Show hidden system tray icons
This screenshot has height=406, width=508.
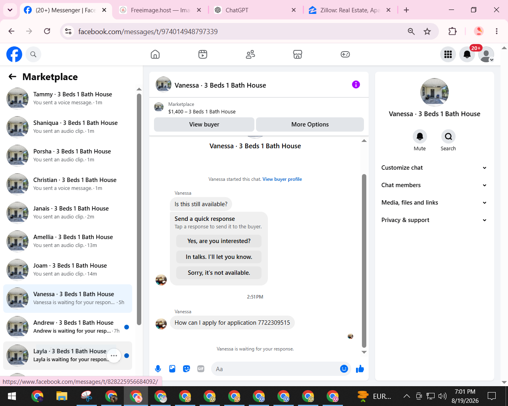[406, 396]
